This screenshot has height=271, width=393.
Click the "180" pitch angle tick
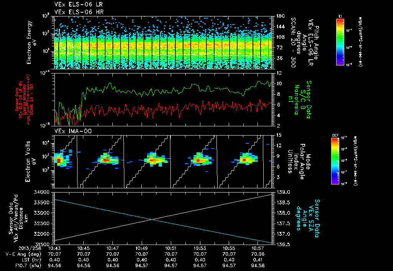pyautogui.click(x=280, y=16)
